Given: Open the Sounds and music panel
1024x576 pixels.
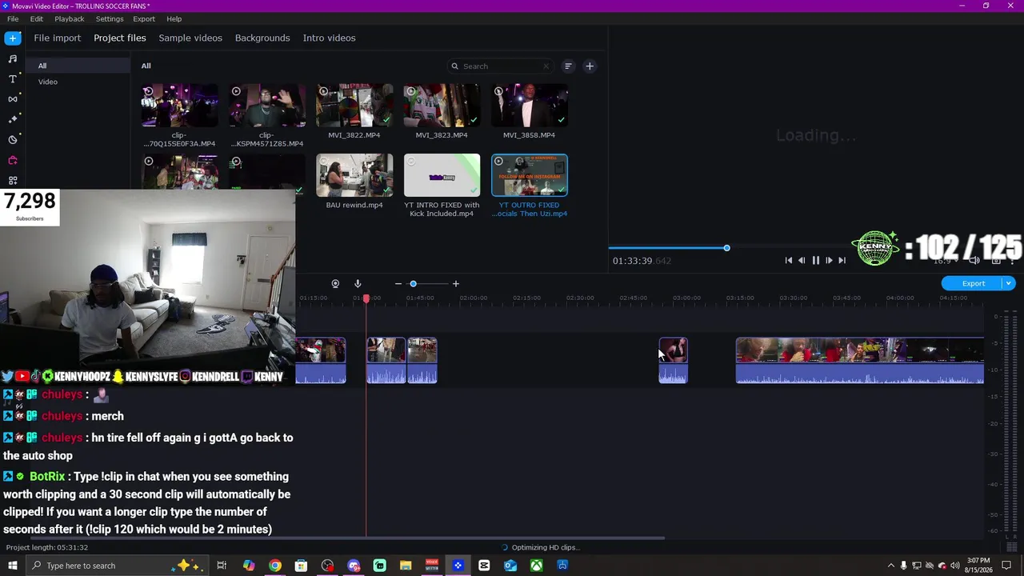Looking at the screenshot, I should coord(13,58).
